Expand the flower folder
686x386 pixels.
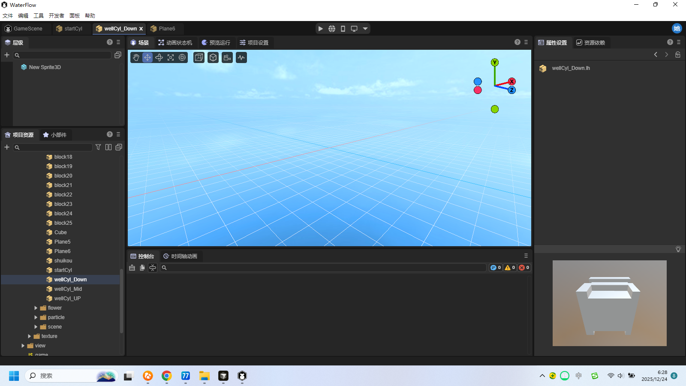[x=36, y=308]
